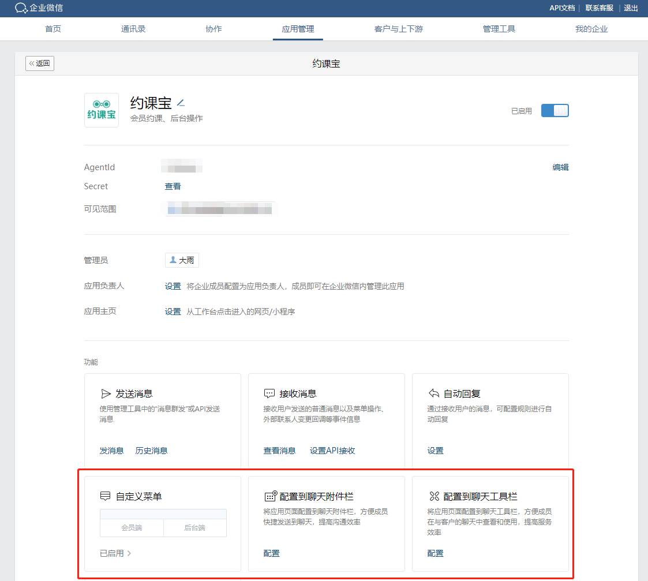Click the 自定义菜单 menu icon
The height and width of the screenshot is (581, 648).
pyautogui.click(x=106, y=496)
